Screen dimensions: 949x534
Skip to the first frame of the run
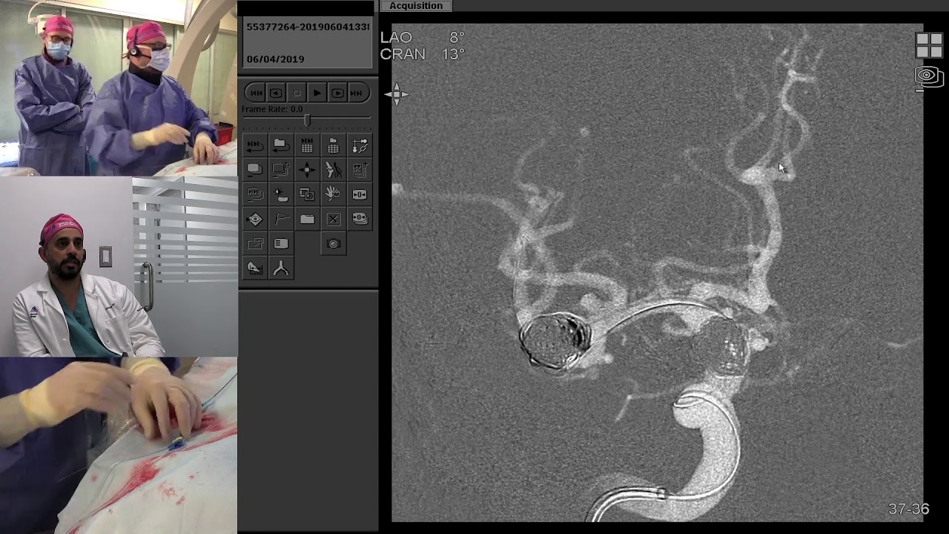pyautogui.click(x=256, y=93)
